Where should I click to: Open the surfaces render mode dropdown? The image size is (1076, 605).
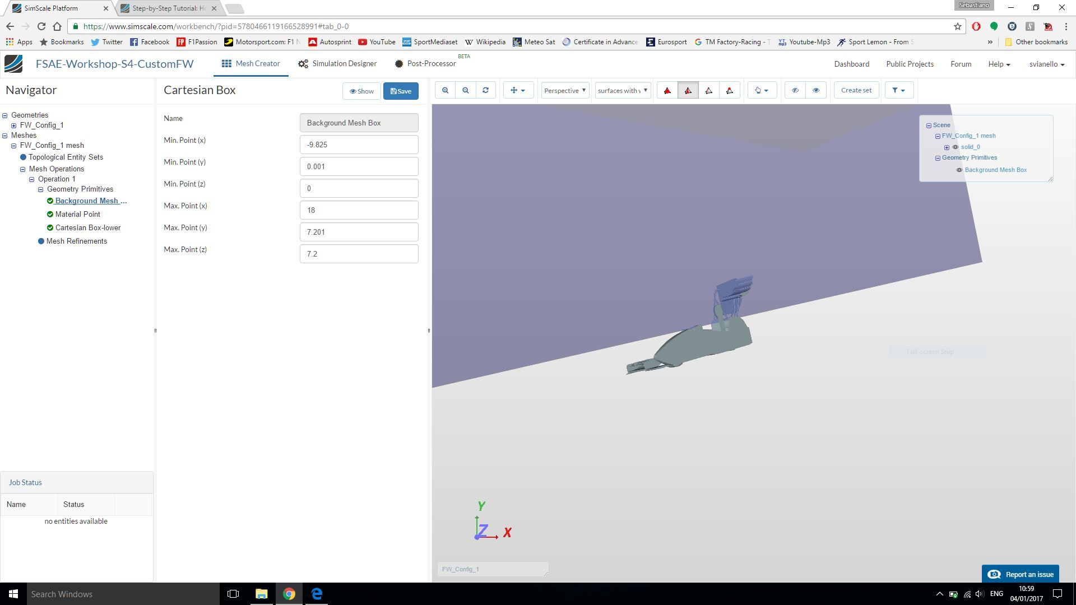(x=623, y=90)
